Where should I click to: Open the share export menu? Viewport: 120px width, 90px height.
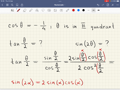coord(22,5)
